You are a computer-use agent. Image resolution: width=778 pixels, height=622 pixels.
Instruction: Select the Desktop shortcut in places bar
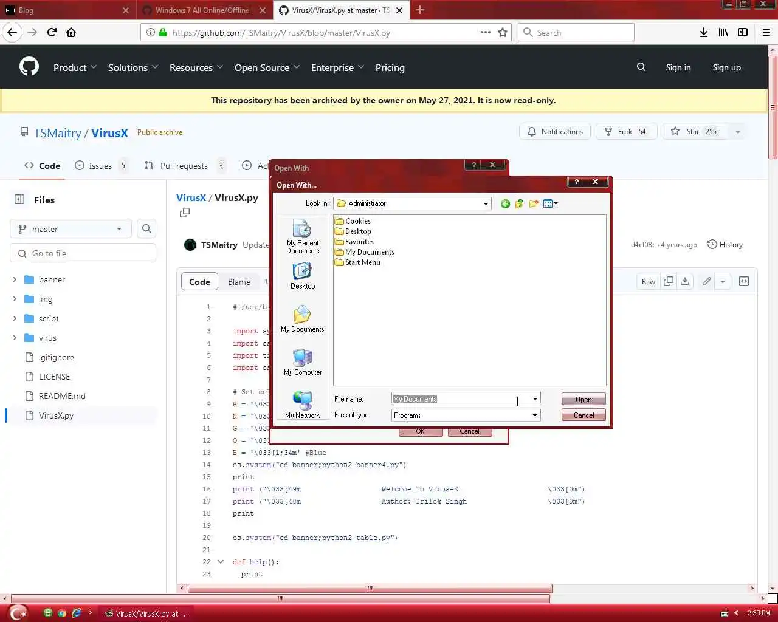click(303, 276)
